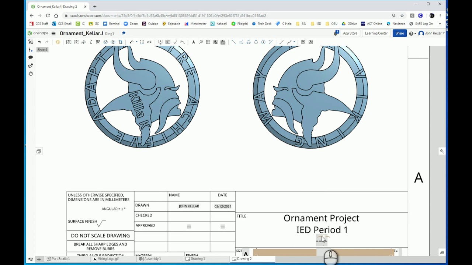Open the tab manager icon at bottom left
472x265 pixels.
(31, 259)
